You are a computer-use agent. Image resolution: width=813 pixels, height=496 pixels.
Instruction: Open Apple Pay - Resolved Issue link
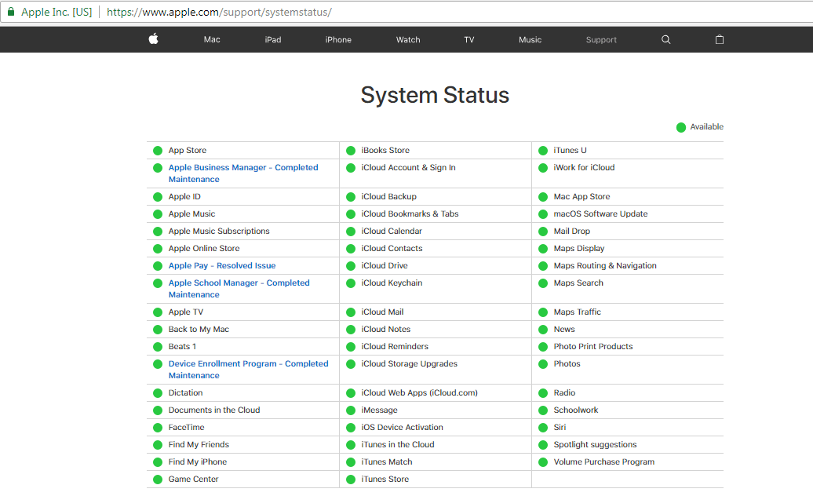(222, 266)
